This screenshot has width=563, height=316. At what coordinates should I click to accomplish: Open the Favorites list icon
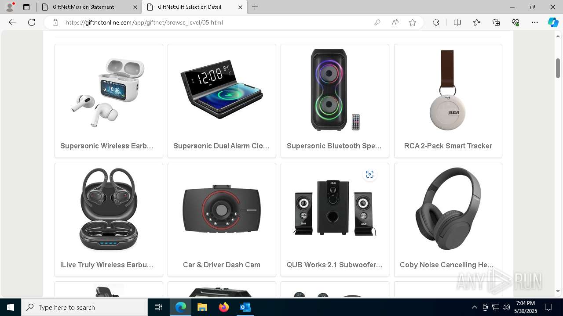[477, 22]
